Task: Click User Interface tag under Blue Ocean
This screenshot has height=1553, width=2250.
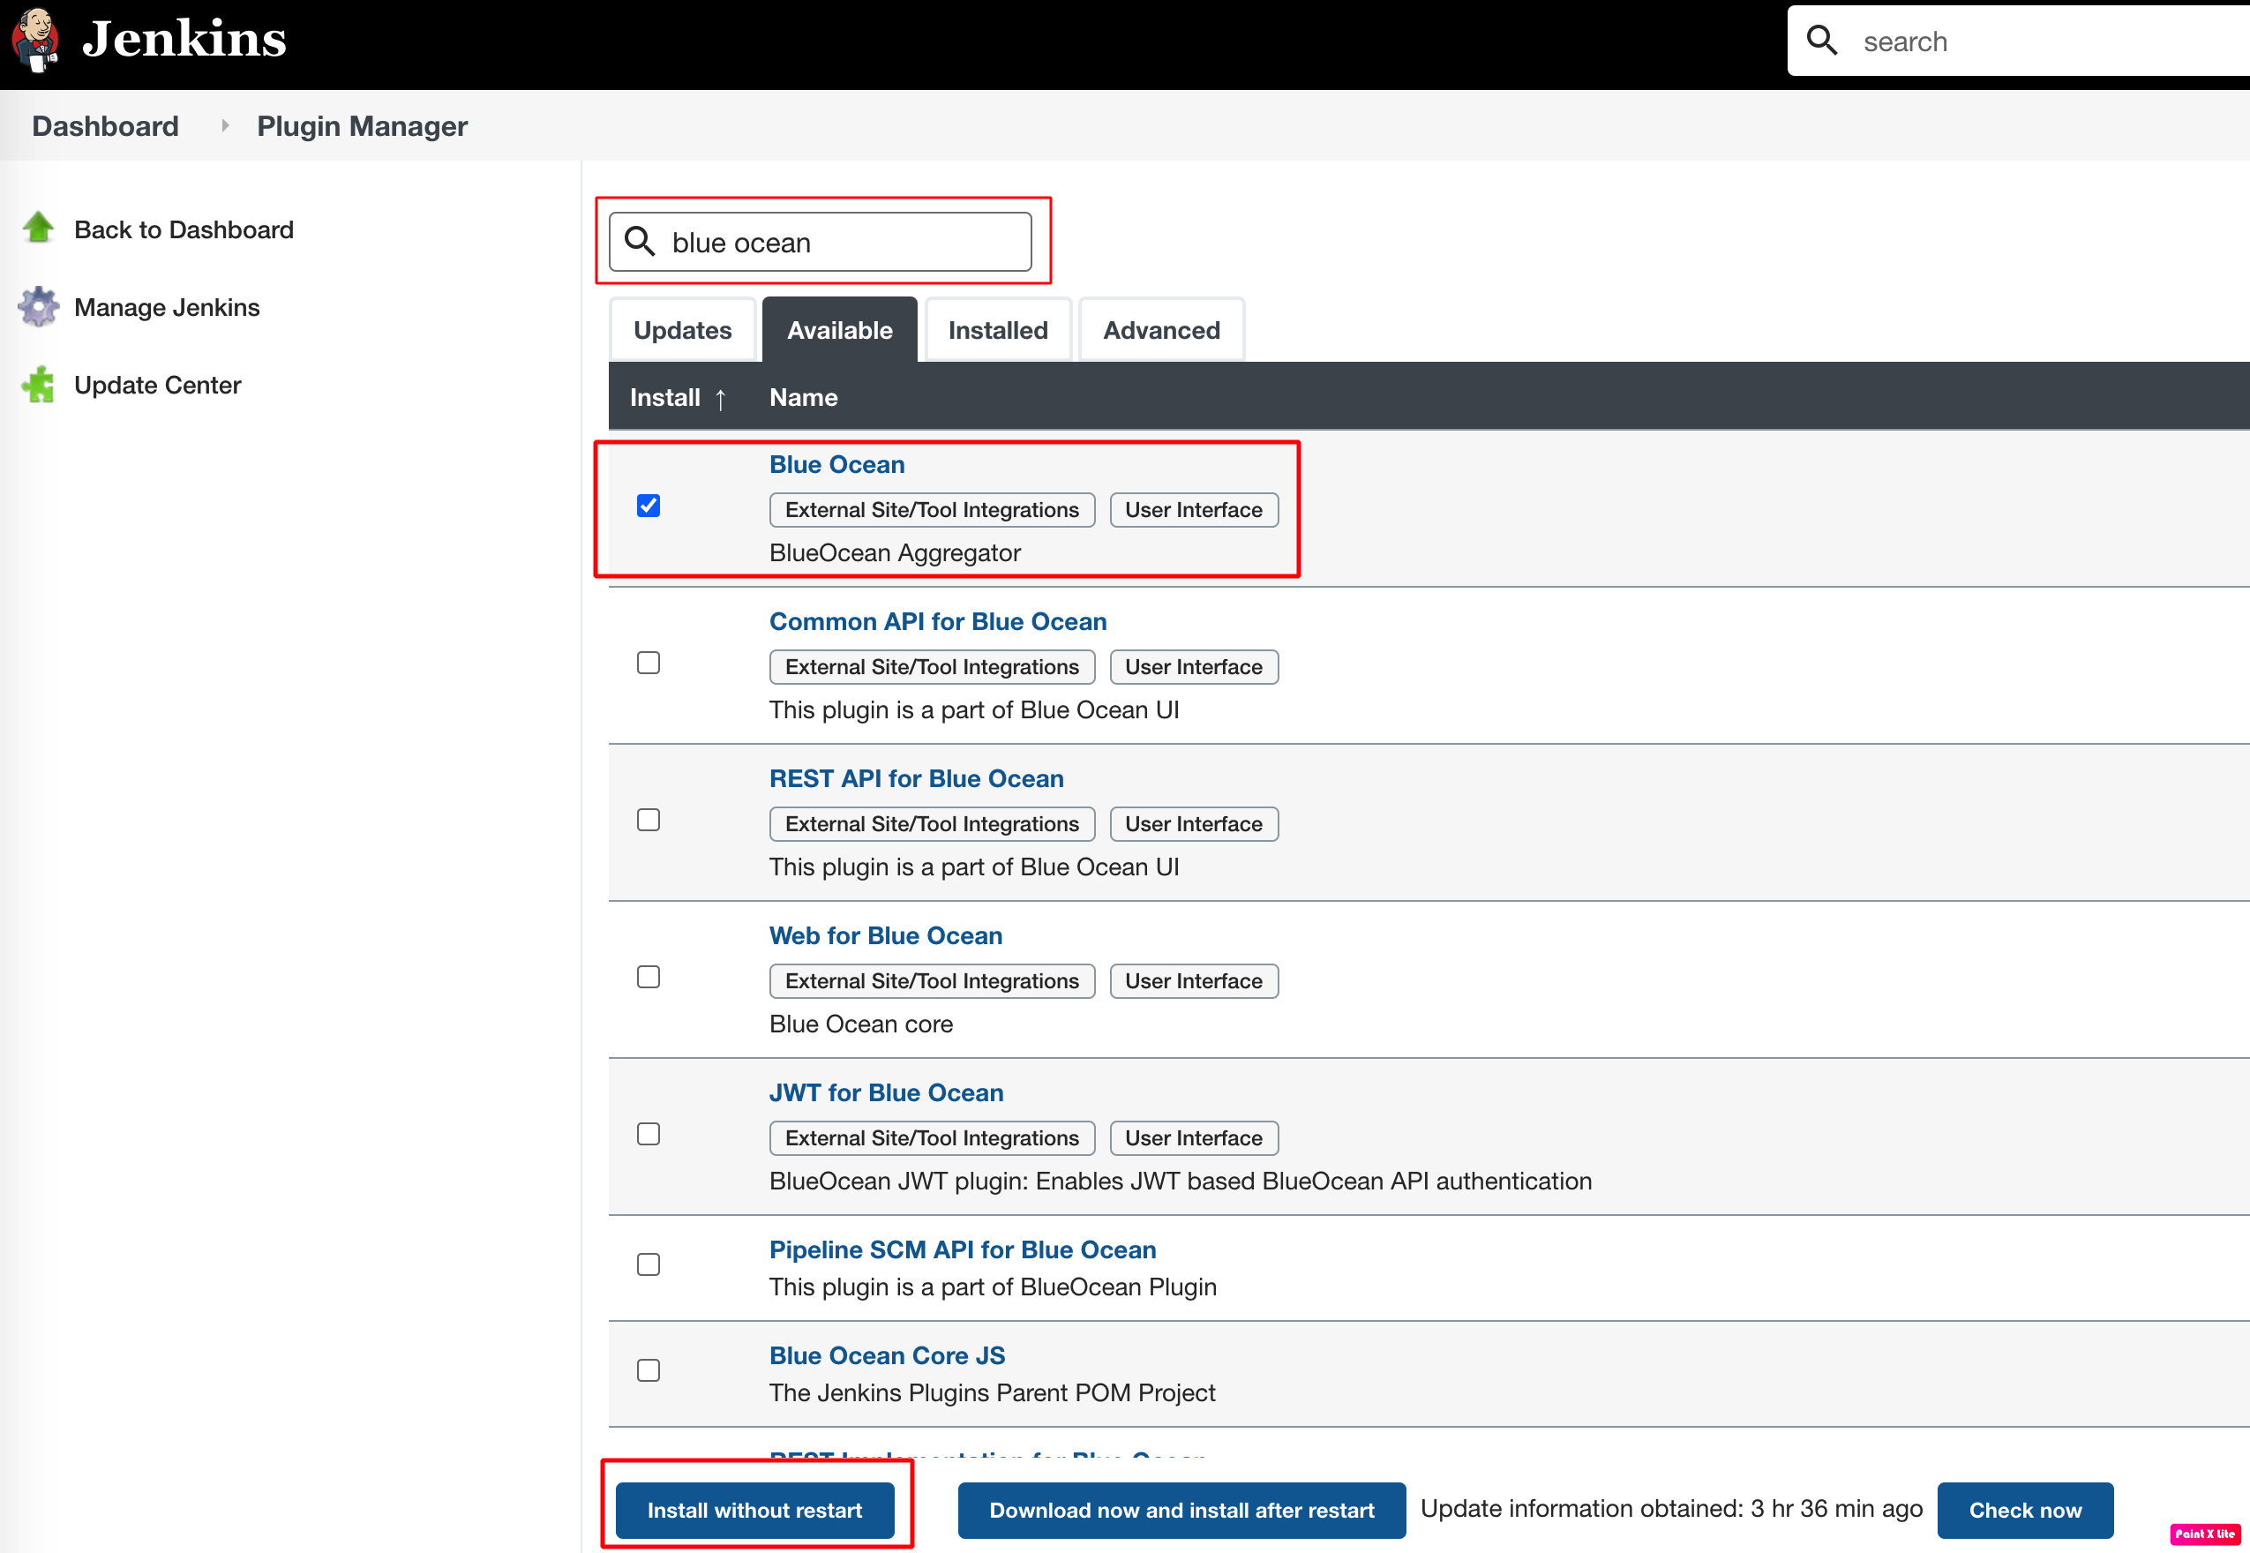Action: [1194, 510]
